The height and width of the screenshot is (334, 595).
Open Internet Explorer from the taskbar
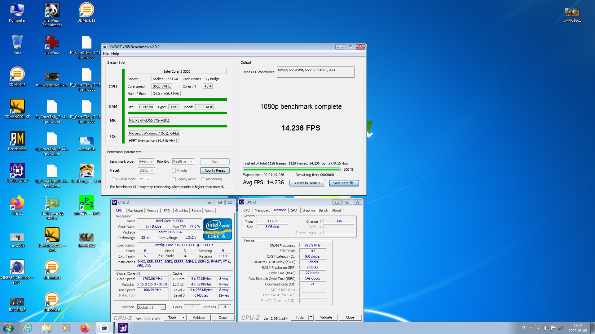(28, 328)
